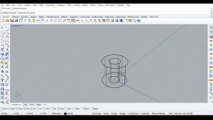The height and width of the screenshot is (120, 213).
Task: Click the black Default layer color swatch
Action: [65, 114]
